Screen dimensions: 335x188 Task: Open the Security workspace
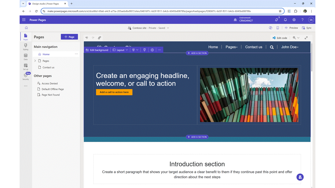coord(25,77)
